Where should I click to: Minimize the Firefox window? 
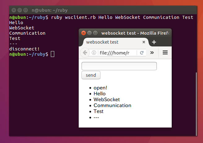click(x=89, y=33)
